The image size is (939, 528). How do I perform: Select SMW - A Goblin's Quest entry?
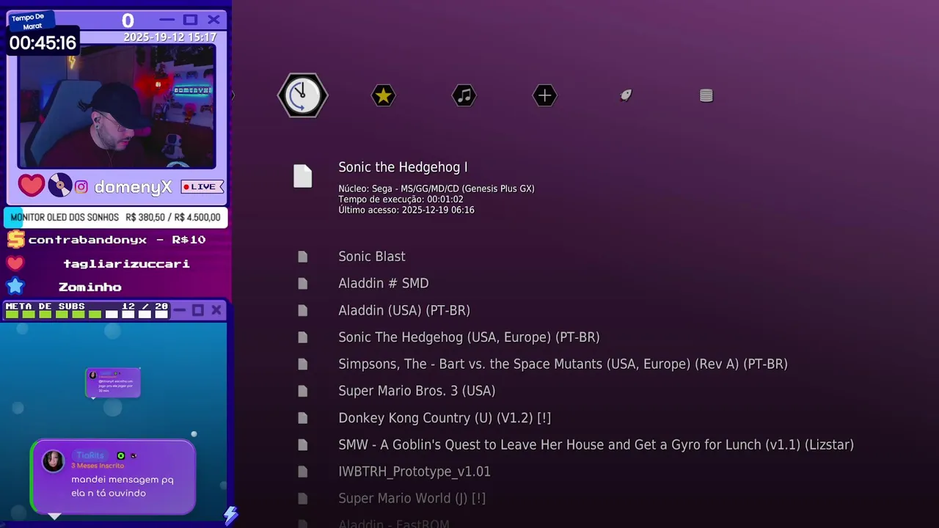coord(596,444)
